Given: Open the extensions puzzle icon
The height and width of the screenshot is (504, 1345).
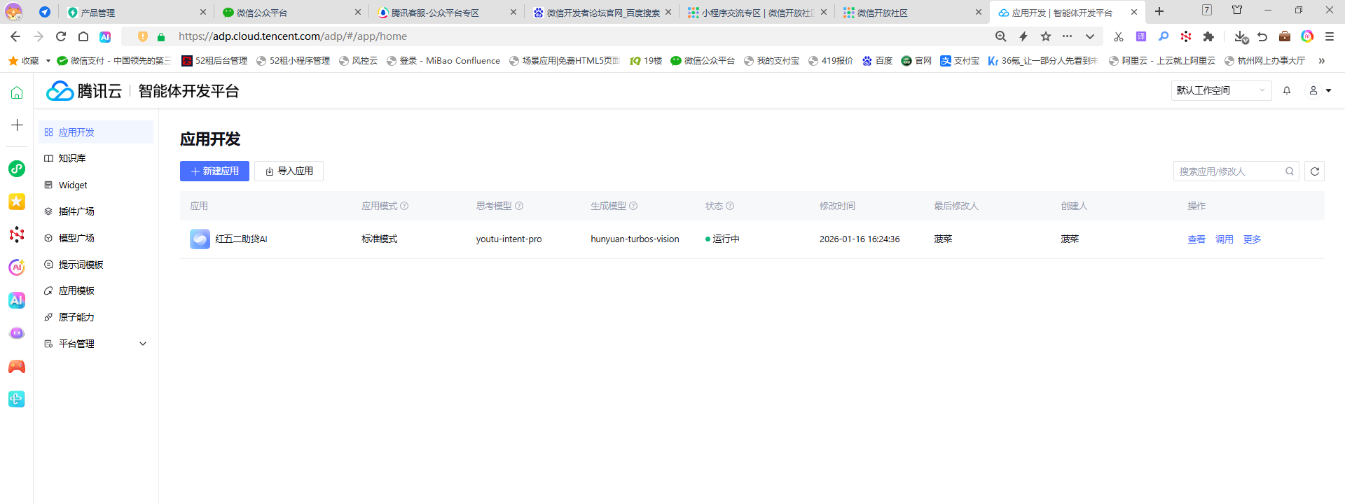Looking at the screenshot, I should point(1208,36).
